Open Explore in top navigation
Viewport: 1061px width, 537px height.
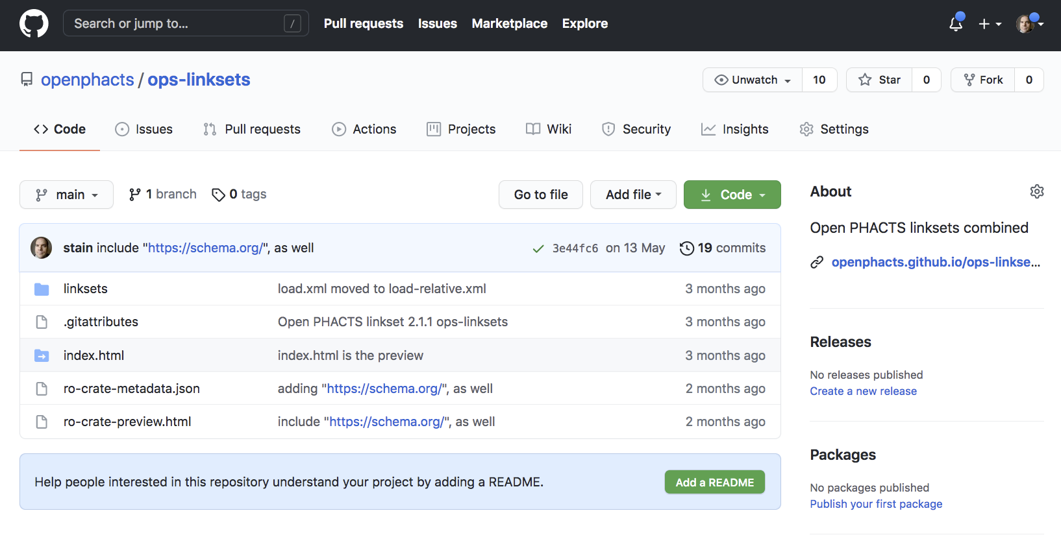click(x=585, y=23)
